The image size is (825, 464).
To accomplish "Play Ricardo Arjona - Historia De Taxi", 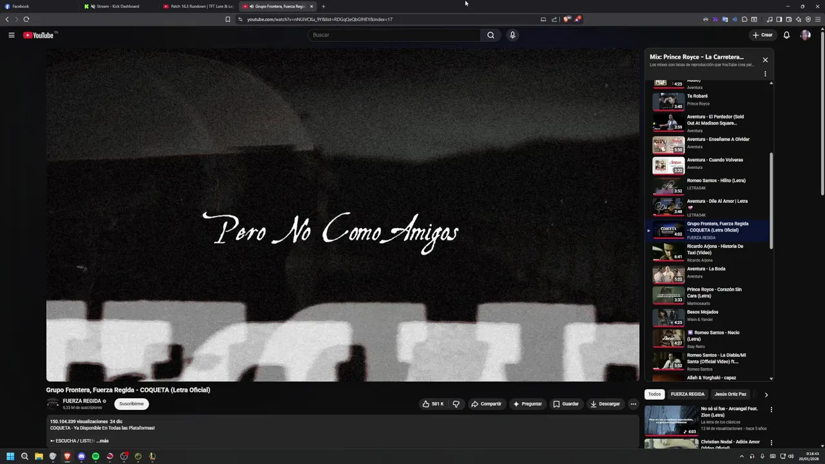I will coord(703,252).
